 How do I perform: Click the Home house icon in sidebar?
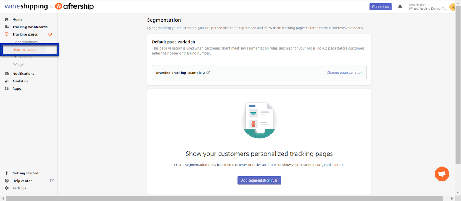click(6, 19)
